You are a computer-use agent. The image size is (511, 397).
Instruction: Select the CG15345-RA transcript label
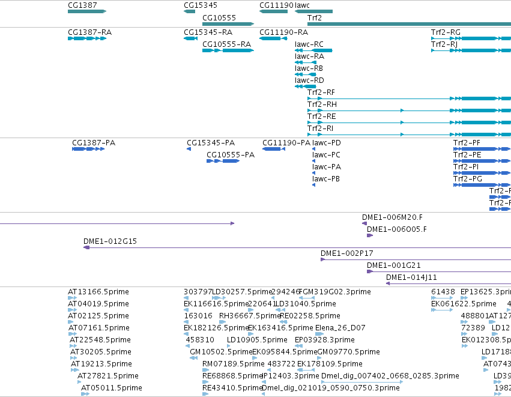pyautogui.click(x=208, y=32)
